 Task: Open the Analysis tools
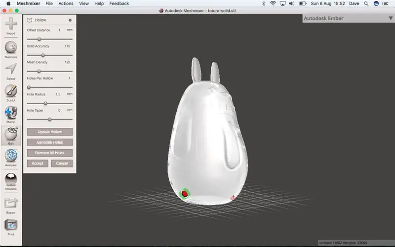[x=11, y=158]
